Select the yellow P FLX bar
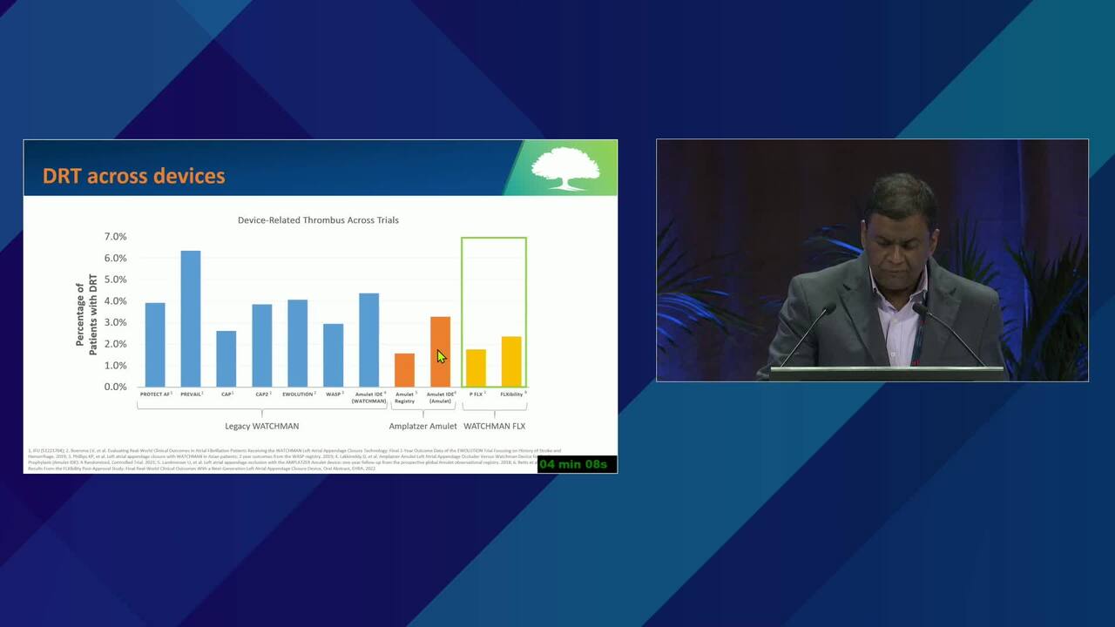Image resolution: width=1115 pixels, height=627 pixels. click(476, 367)
